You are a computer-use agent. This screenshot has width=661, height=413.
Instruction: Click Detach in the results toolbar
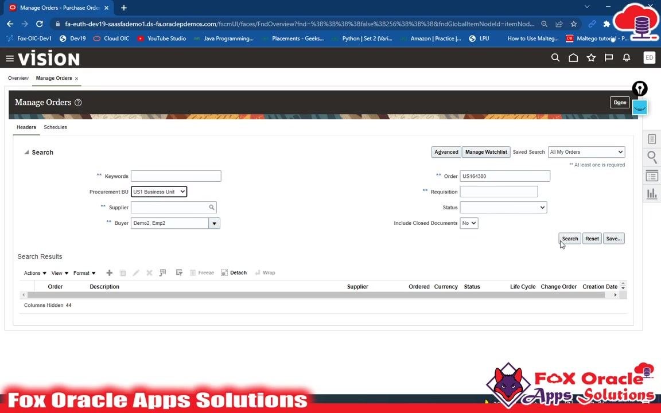click(234, 272)
